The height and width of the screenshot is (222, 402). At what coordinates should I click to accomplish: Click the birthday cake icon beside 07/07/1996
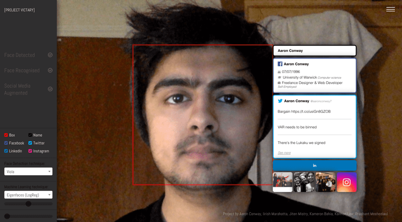(279, 72)
